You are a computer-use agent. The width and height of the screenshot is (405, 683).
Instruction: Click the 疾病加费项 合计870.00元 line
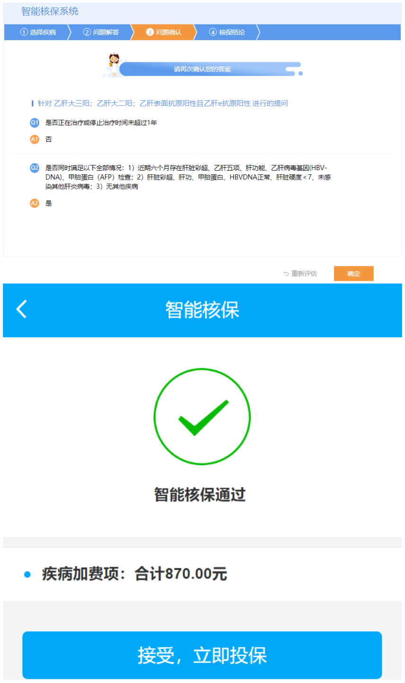(x=134, y=574)
